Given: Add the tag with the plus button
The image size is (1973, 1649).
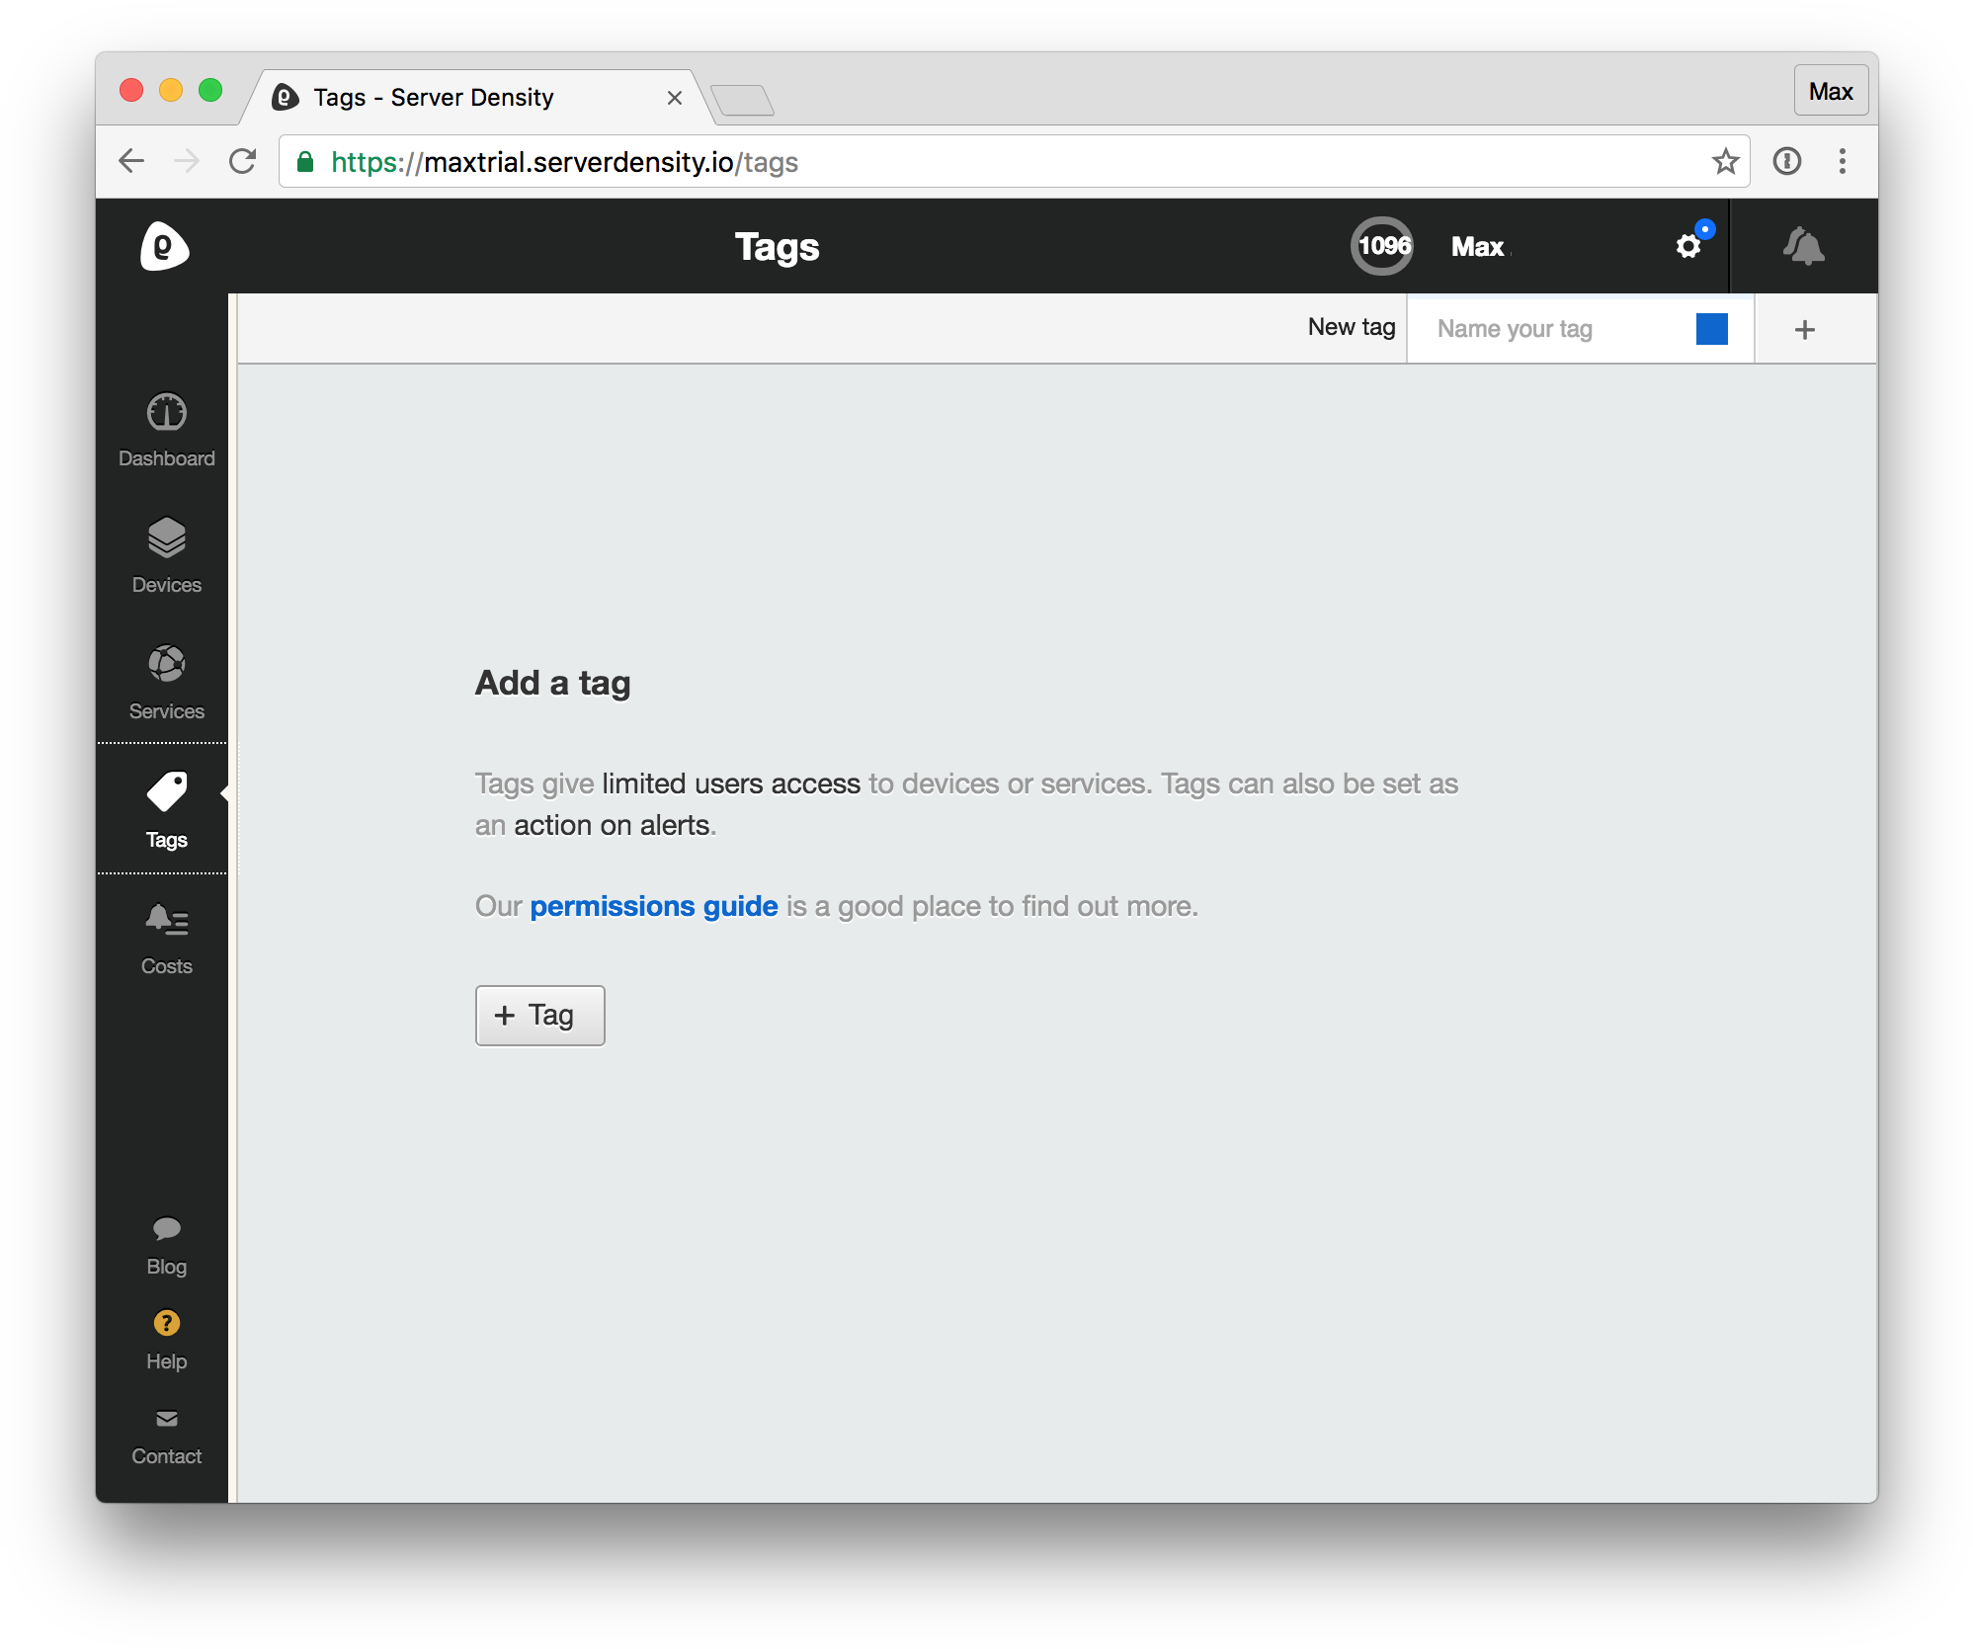Looking at the screenshot, I should pyautogui.click(x=1804, y=328).
